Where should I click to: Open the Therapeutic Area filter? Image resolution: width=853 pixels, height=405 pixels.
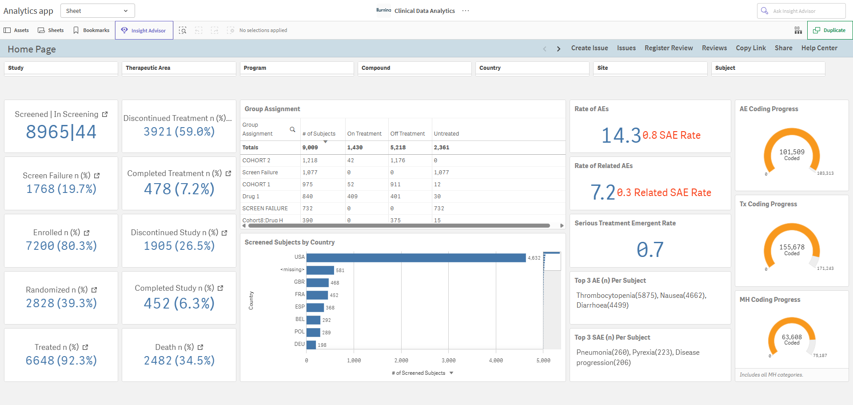click(179, 68)
